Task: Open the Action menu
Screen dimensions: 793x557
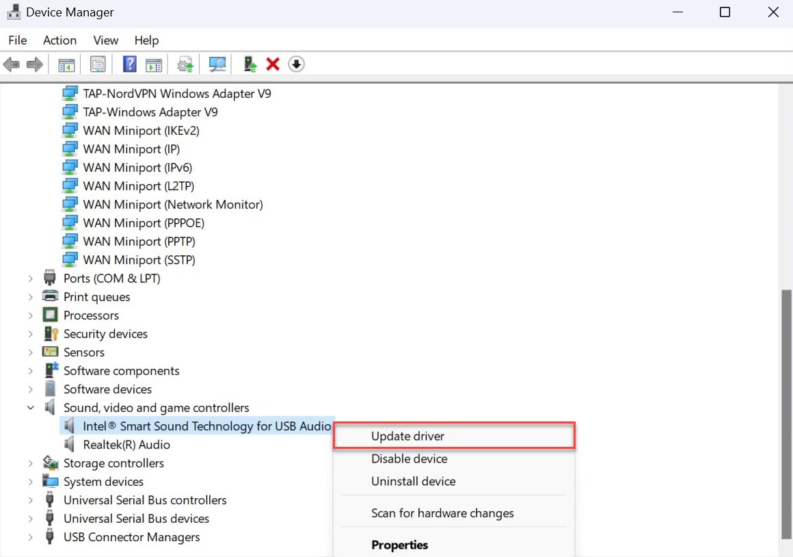Action: point(59,40)
